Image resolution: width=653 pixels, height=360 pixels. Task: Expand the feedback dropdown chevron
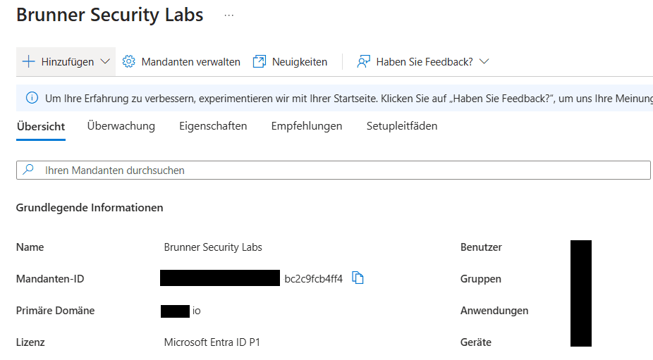[484, 61]
